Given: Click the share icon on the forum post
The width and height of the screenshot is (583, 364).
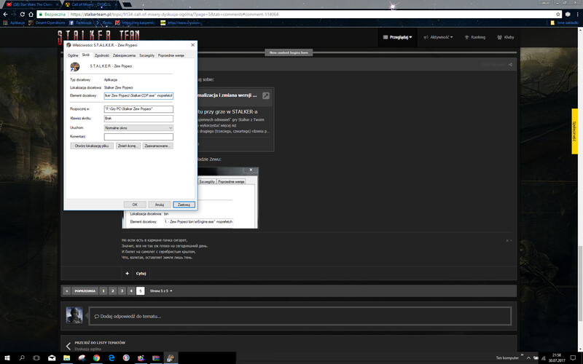Looking at the screenshot, I should coord(511,65).
